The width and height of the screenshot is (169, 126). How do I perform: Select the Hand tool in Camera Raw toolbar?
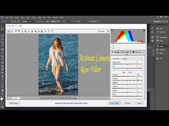(x=12, y=31)
